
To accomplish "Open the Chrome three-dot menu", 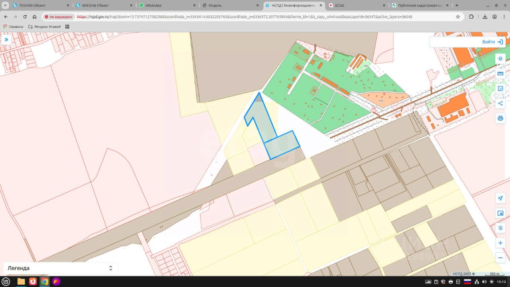I will point(504,17).
